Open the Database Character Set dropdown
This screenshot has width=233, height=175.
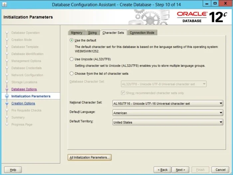pos(164,84)
